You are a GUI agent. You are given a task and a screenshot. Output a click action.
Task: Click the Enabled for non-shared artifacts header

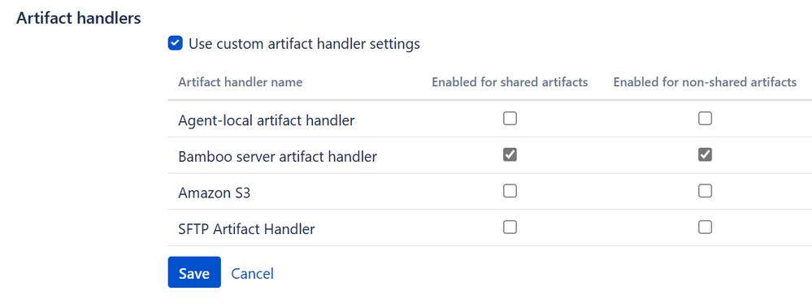[x=705, y=82]
